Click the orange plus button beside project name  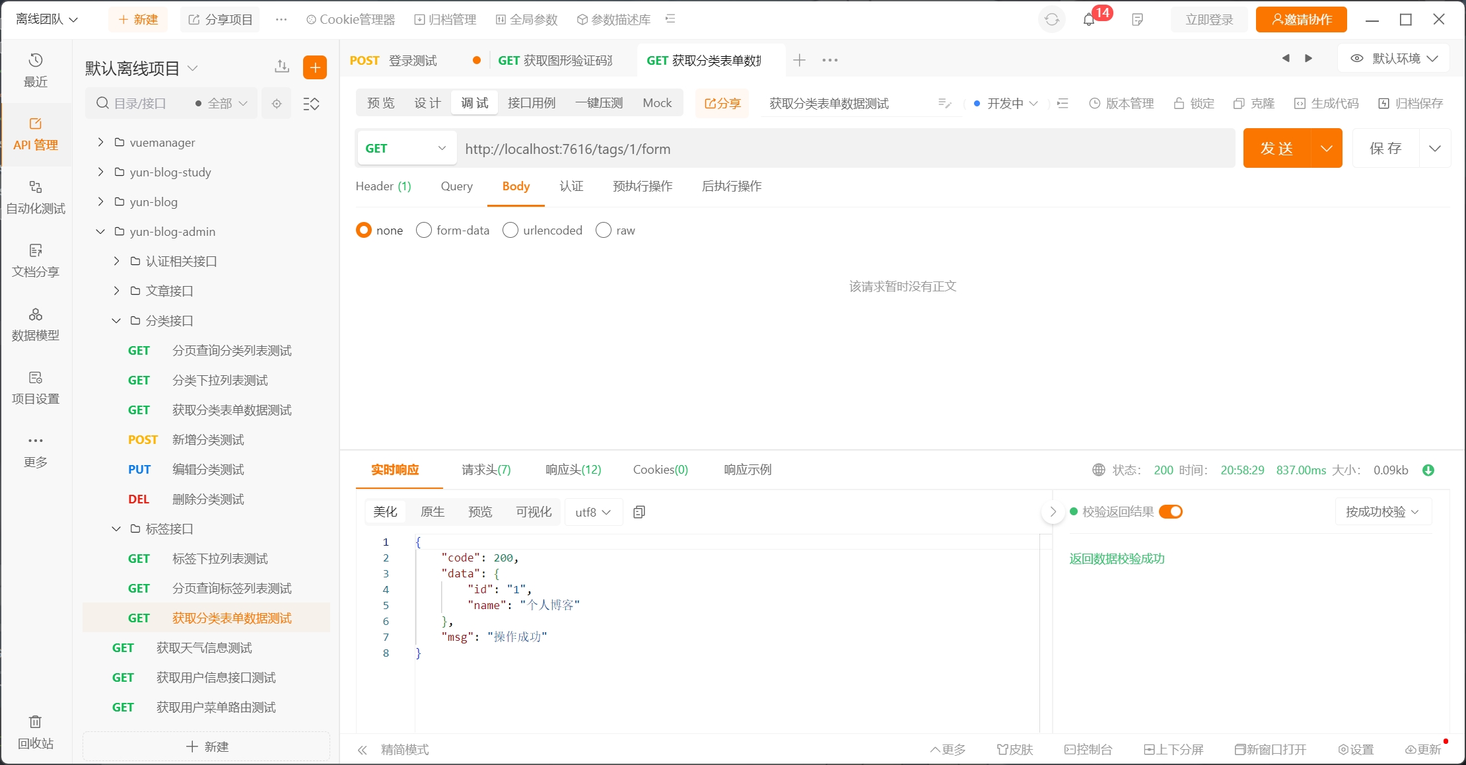315,67
